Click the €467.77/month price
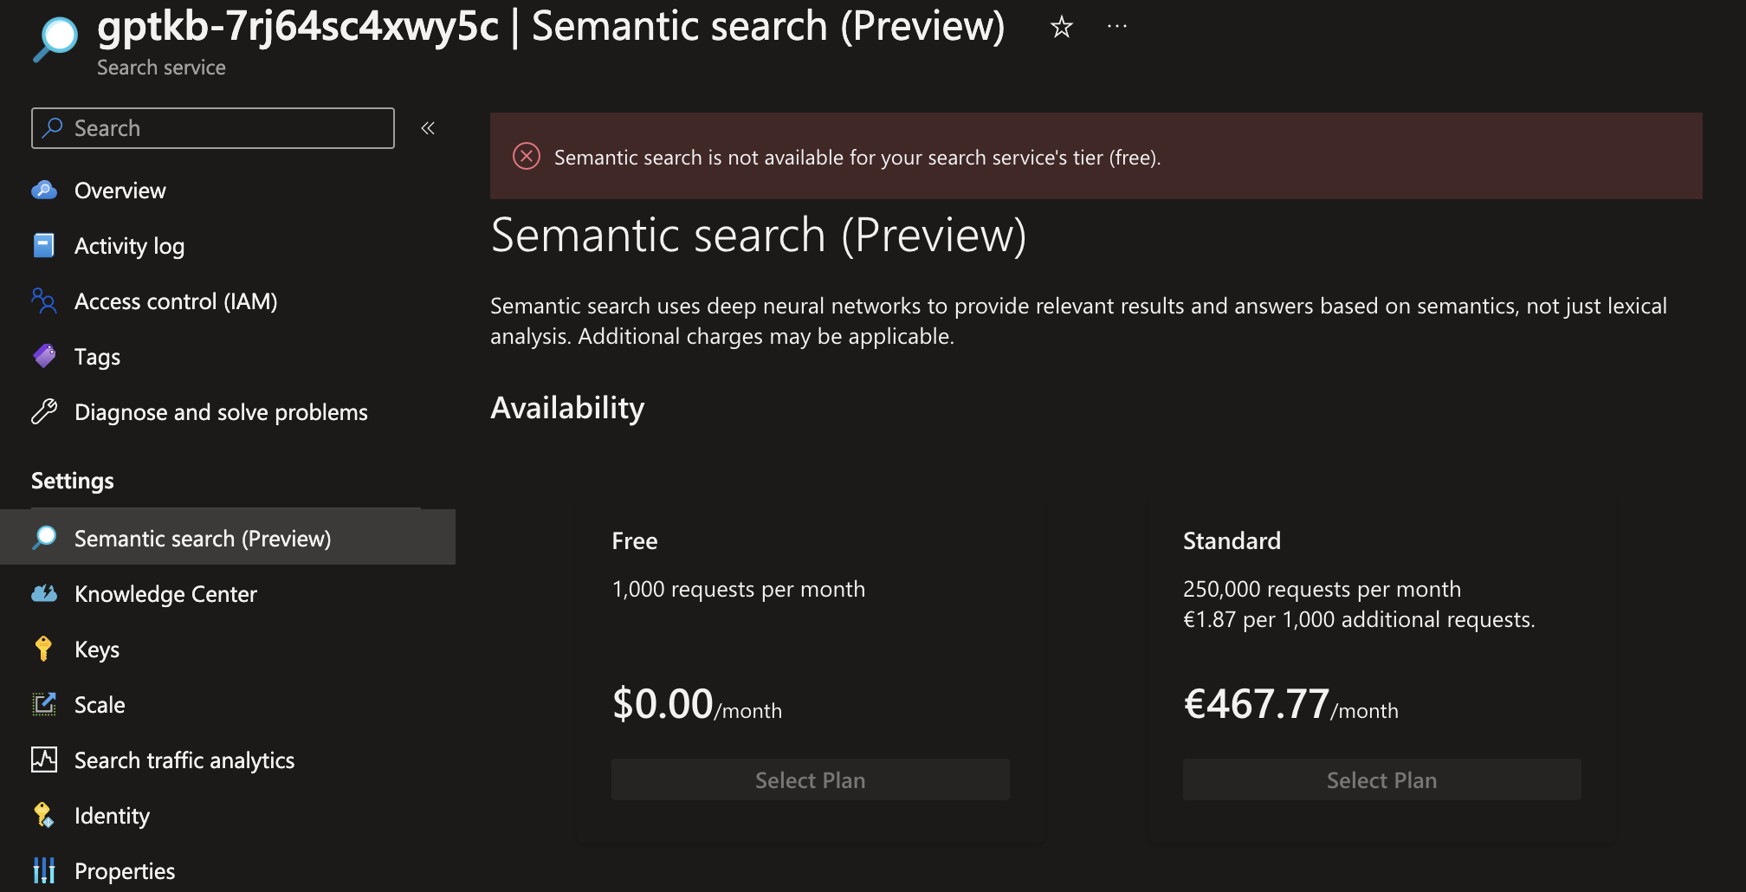Viewport: 1746px width, 892px height. point(1290,704)
